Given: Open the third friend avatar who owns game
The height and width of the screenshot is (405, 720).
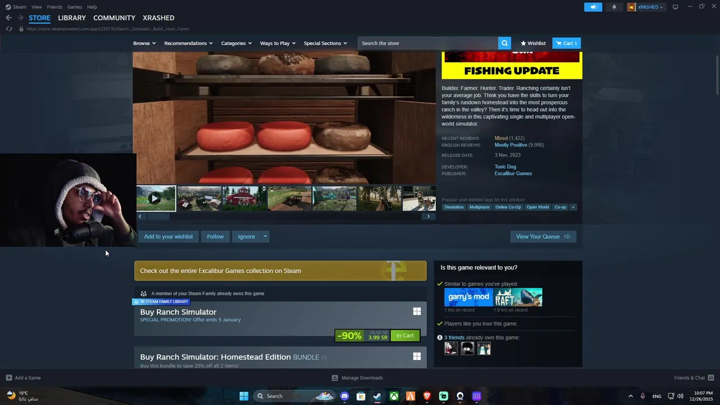Looking at the screenshot, I should [484, 349].
